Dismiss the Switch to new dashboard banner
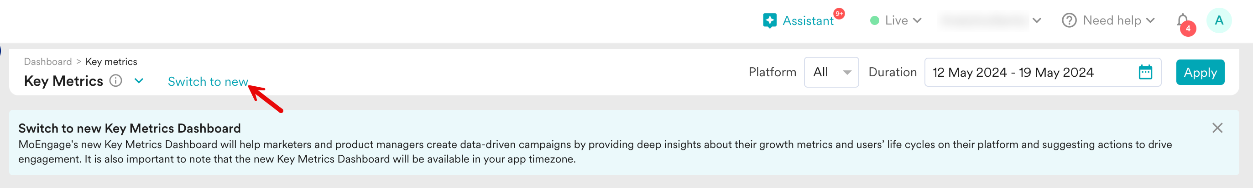 (1217, 128)
